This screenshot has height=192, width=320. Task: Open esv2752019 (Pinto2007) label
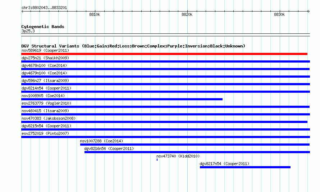pos(45,133)
